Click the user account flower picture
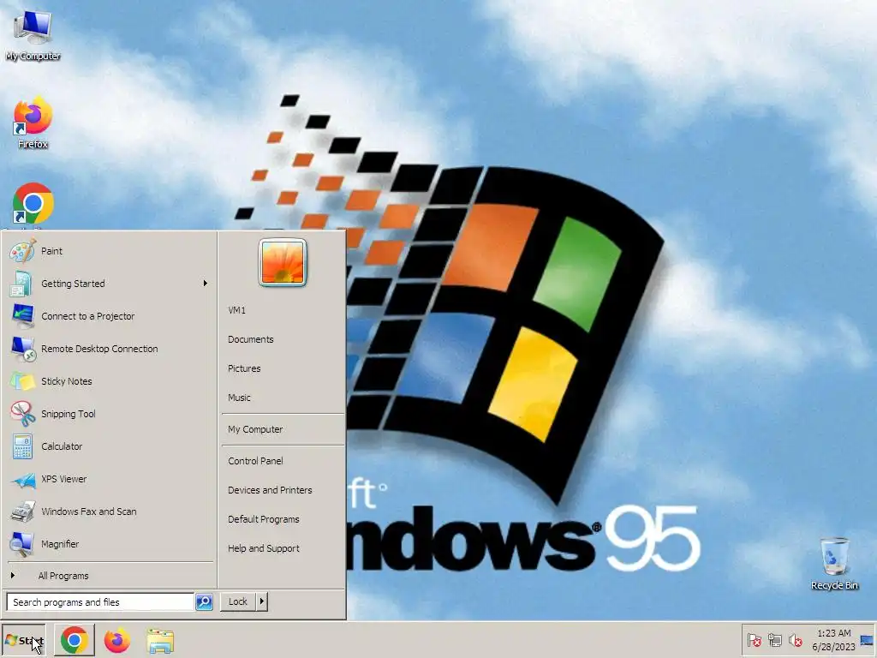This screenshot has height=658, width=877. (x=283, y=262)
